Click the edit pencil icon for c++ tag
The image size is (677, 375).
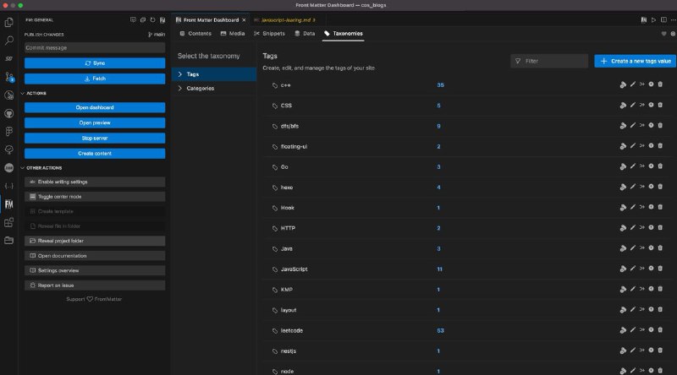632,84
